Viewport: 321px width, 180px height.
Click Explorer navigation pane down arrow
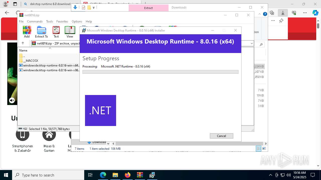coord(108,144)
